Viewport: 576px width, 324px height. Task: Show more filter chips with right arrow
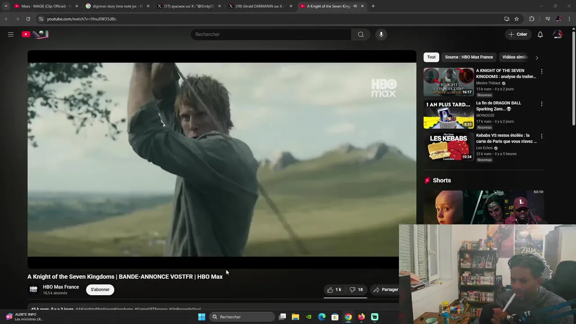(x=536, y=58)
